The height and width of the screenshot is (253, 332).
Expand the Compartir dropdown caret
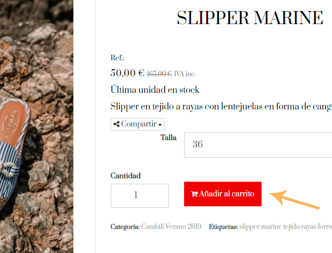click(160, 124)
